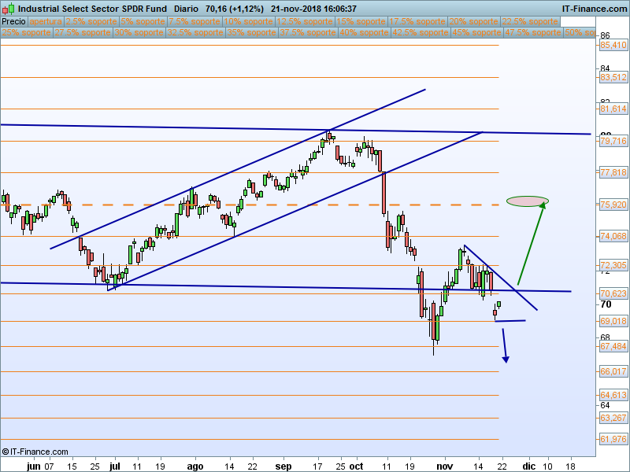Choose the 25% soporte legend label

tap(27, 32)
